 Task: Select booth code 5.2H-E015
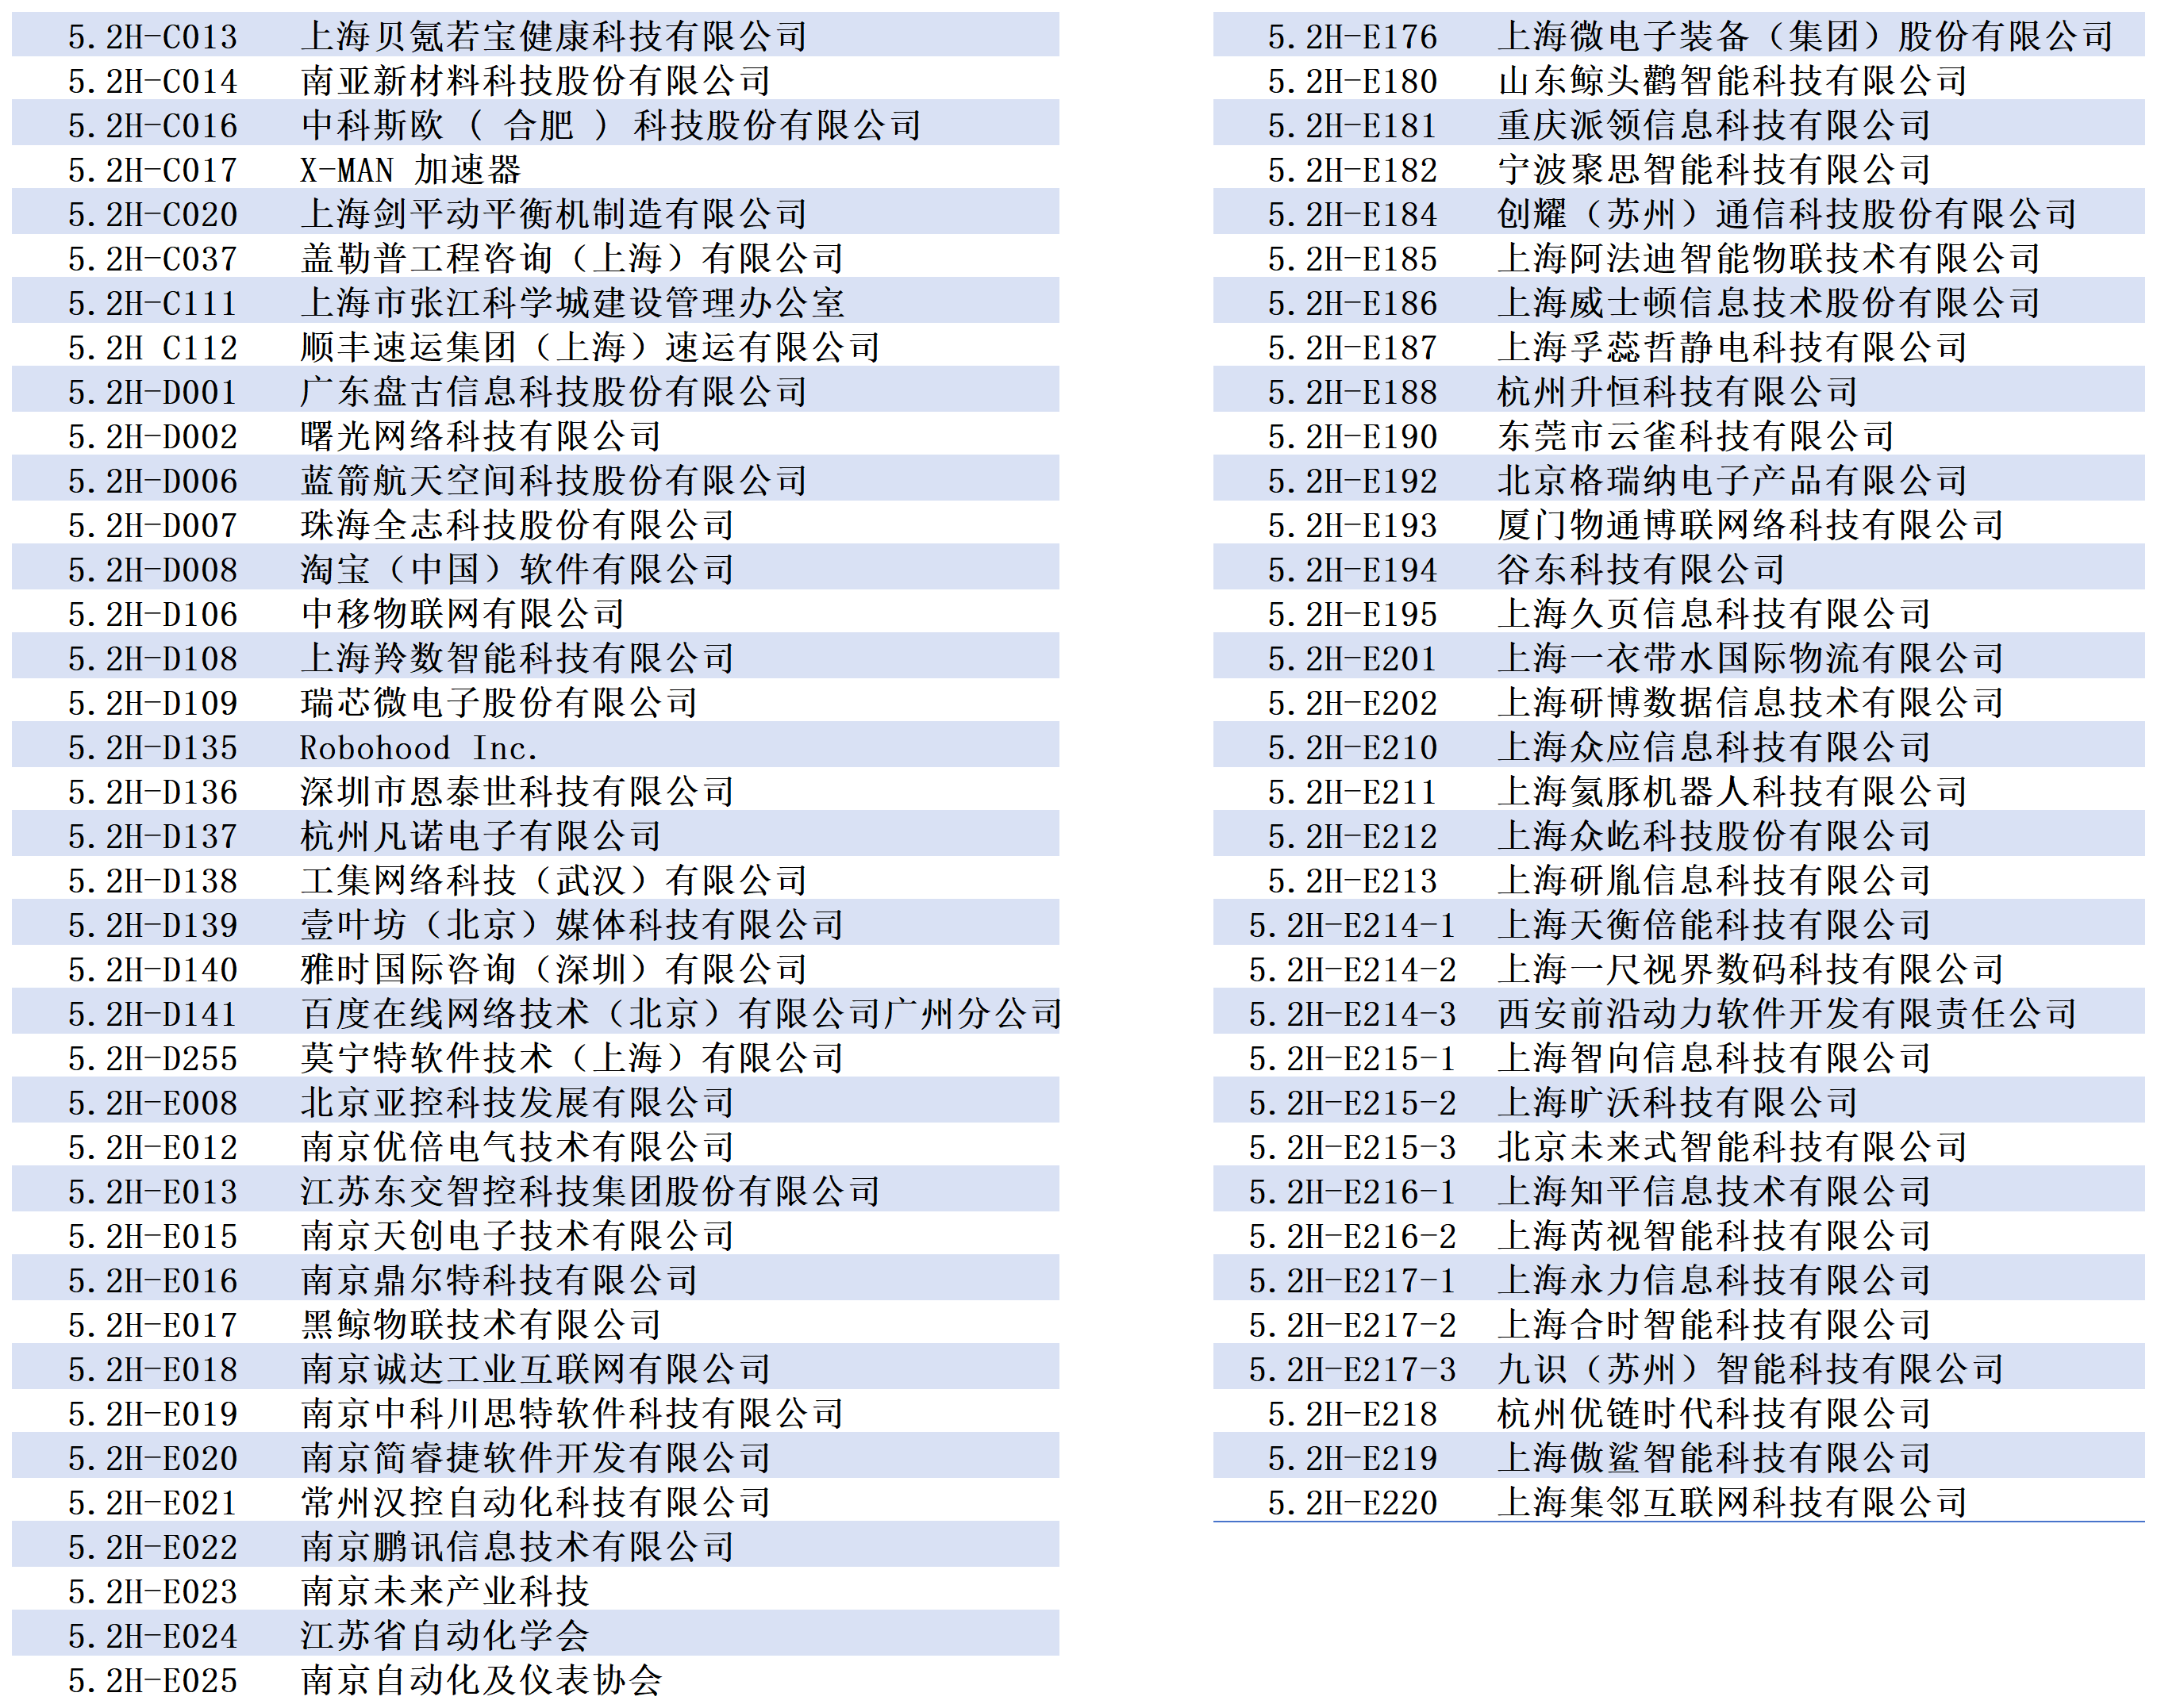(153, 1236)
